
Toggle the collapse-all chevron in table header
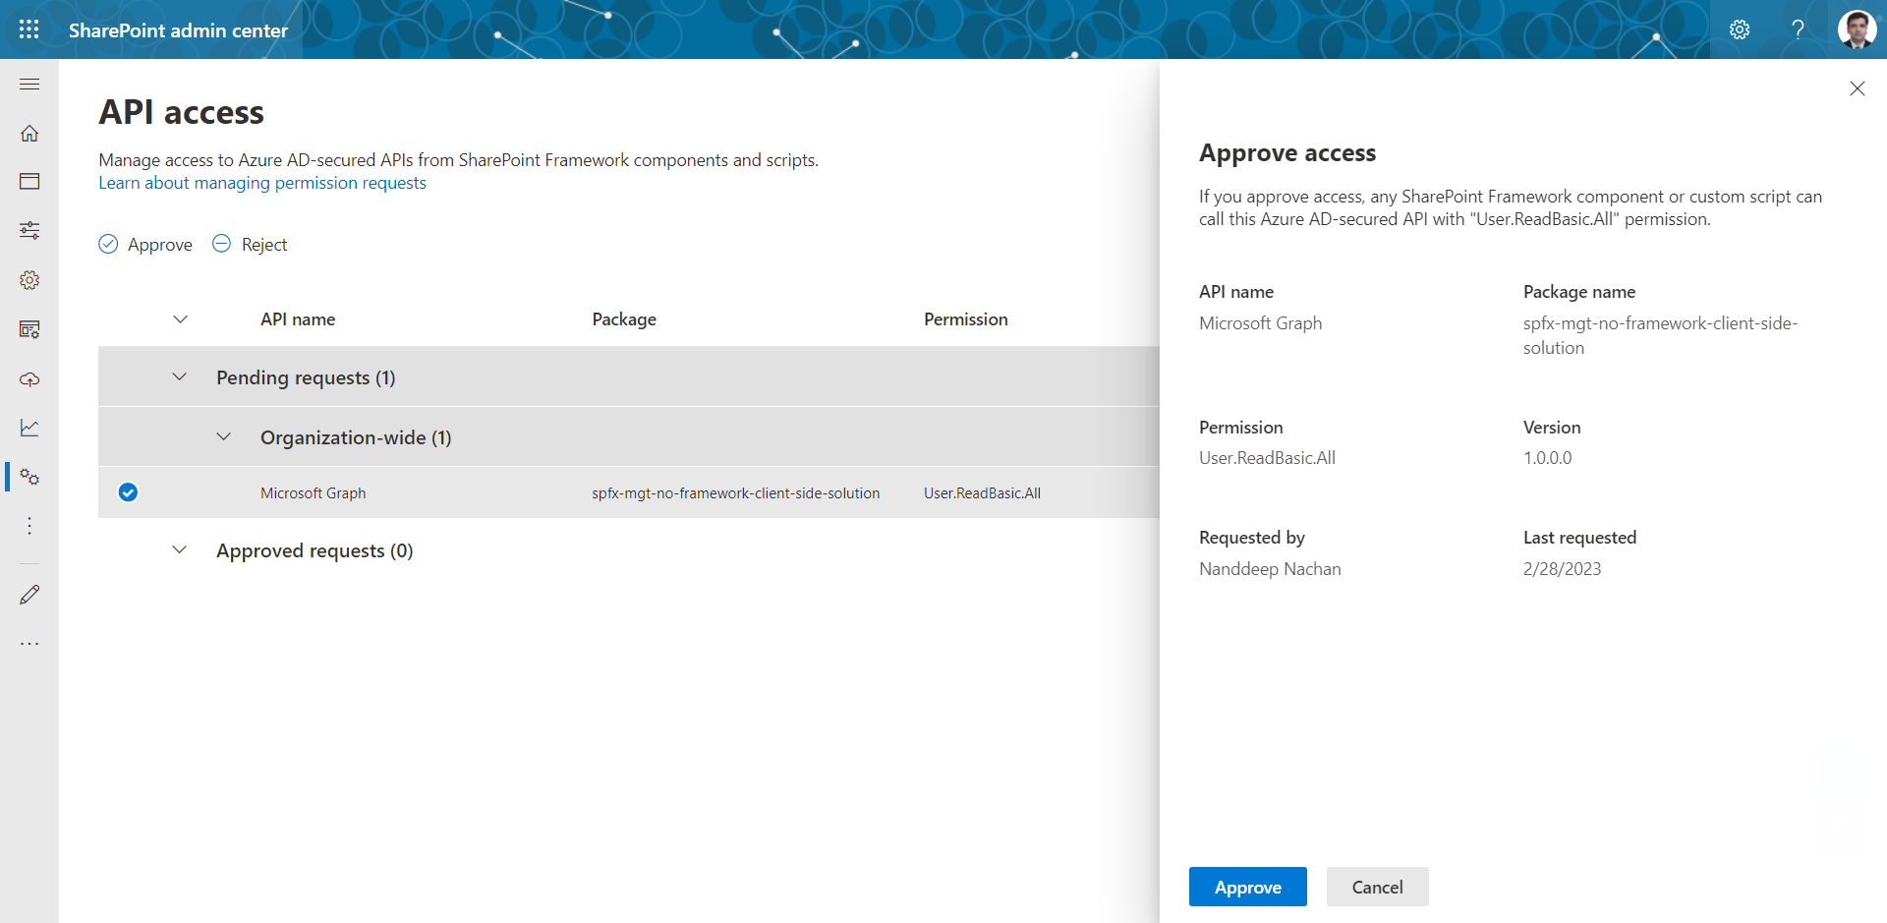click(180, 319)
